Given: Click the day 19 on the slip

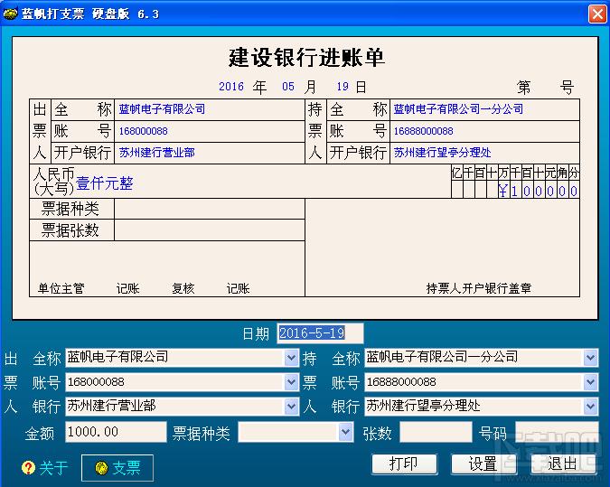Looking at the screenshot, I should (343, 87).
